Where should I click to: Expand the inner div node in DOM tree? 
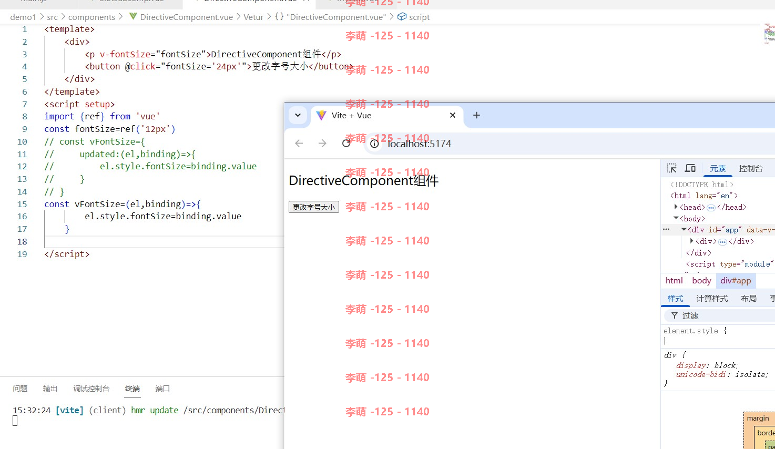pyautogui.click(x=692, y=241)
